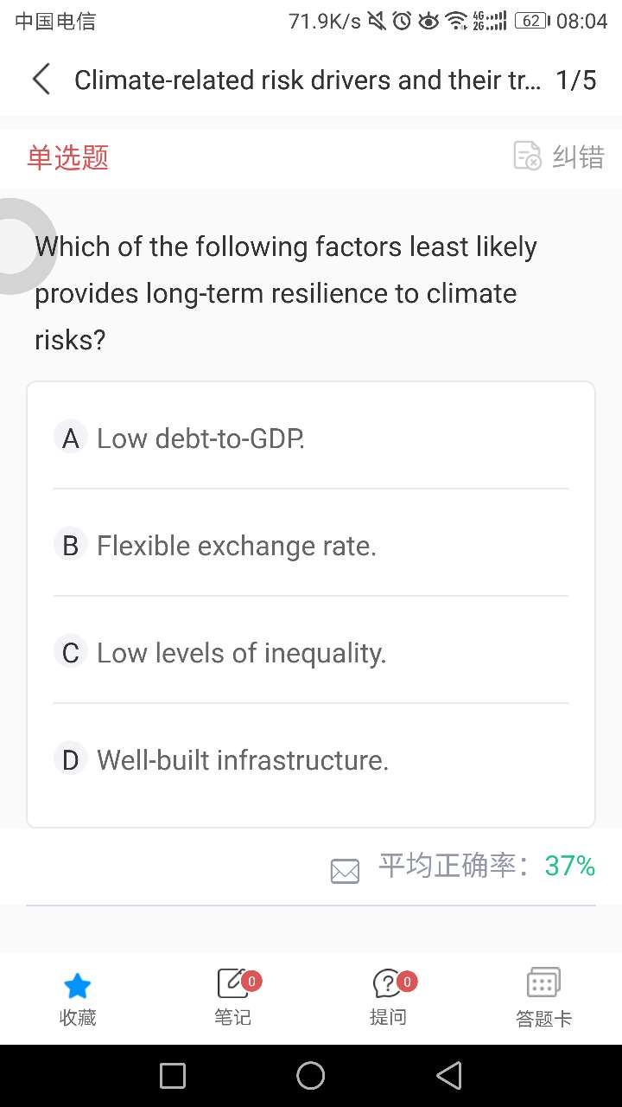622x1107 pixels.
Task: Choose option D Well-built infrastructure
Action: coord(243,760)
